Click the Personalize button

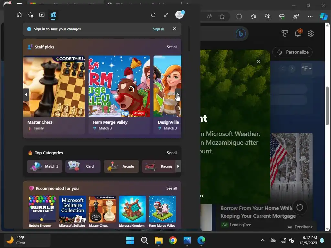point(292,52)
